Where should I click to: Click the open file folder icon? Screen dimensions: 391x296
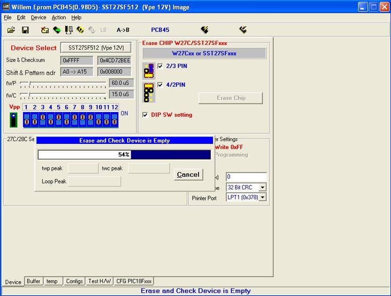coord(11,30)
